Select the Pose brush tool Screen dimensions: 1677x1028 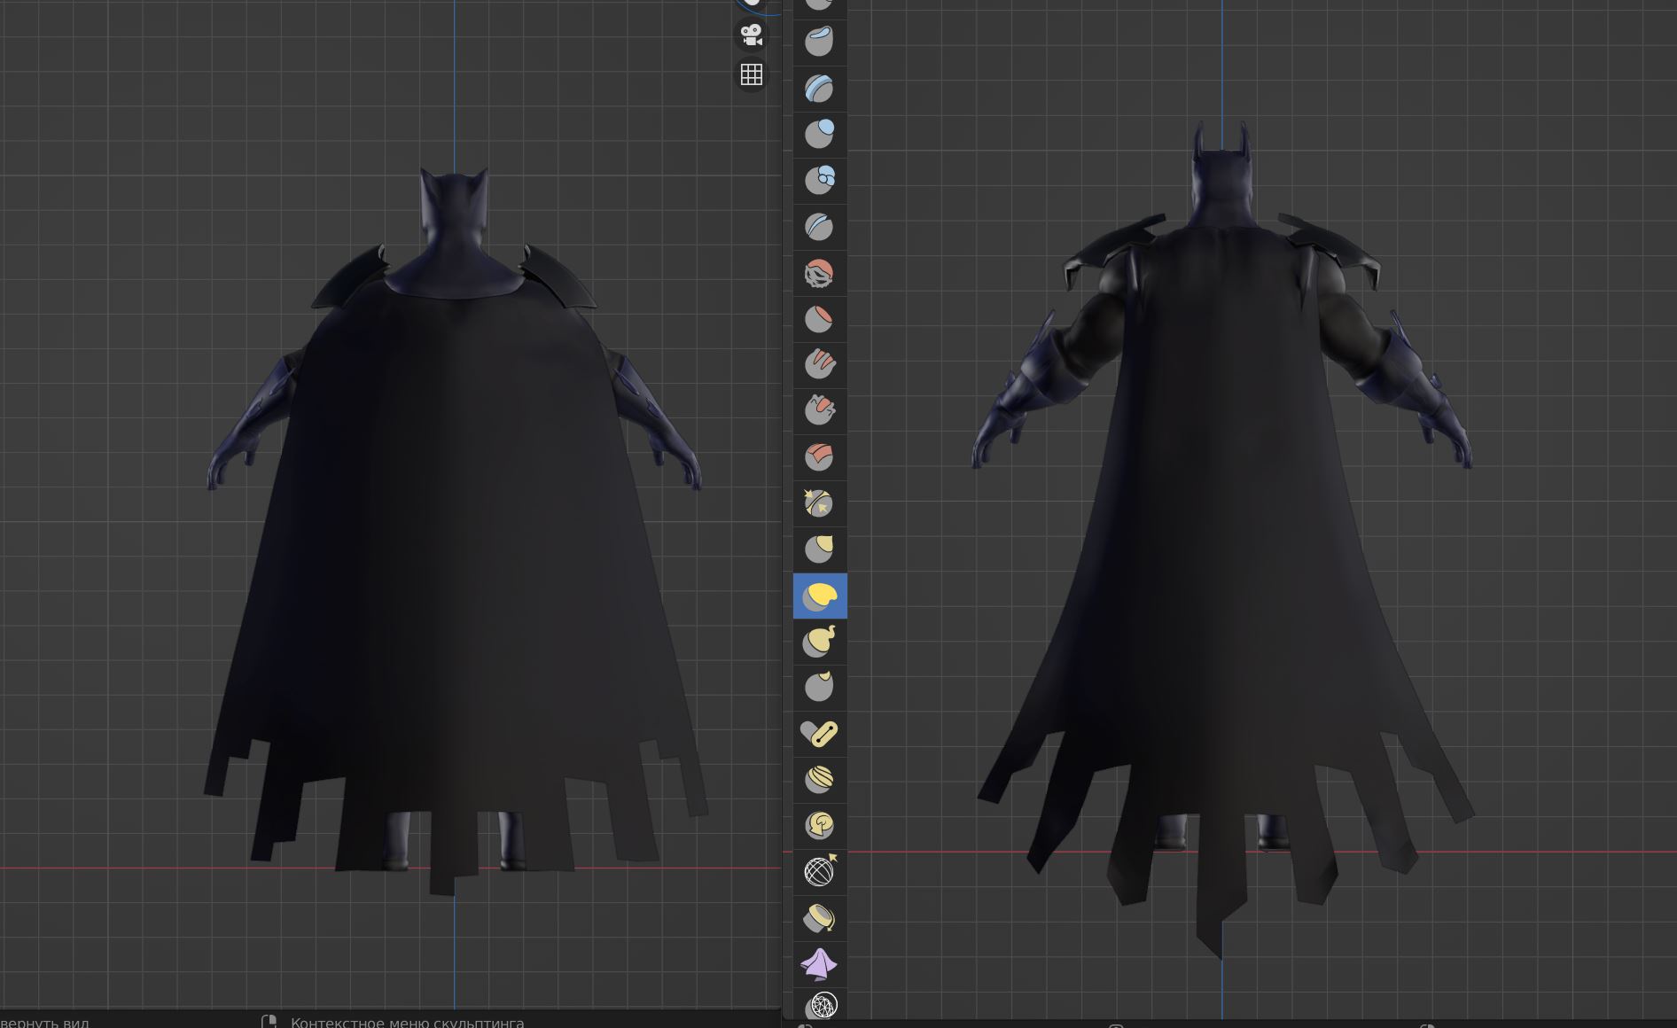[x=819, y=734]
